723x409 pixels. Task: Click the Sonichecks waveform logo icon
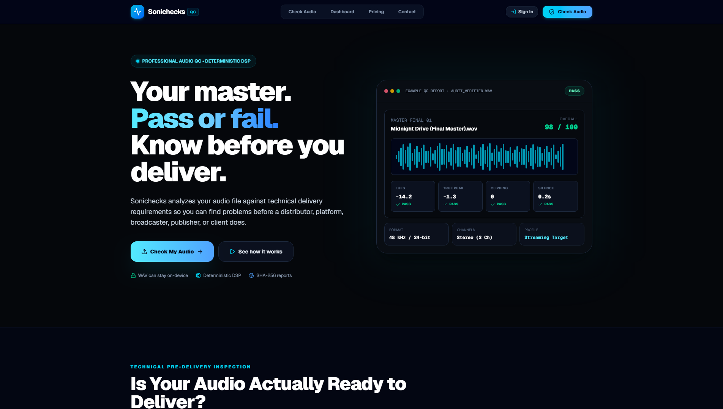pos(137,12)
